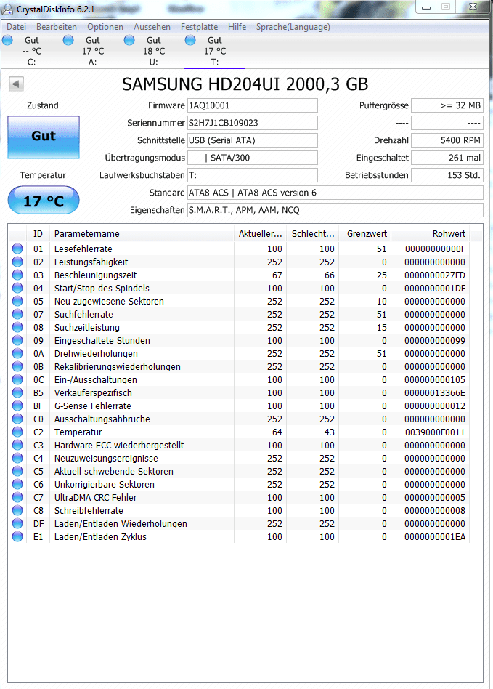Click the Schnittstelle field USB (Serial ATA)
This screenshot has width=493, height=689.
253,140
